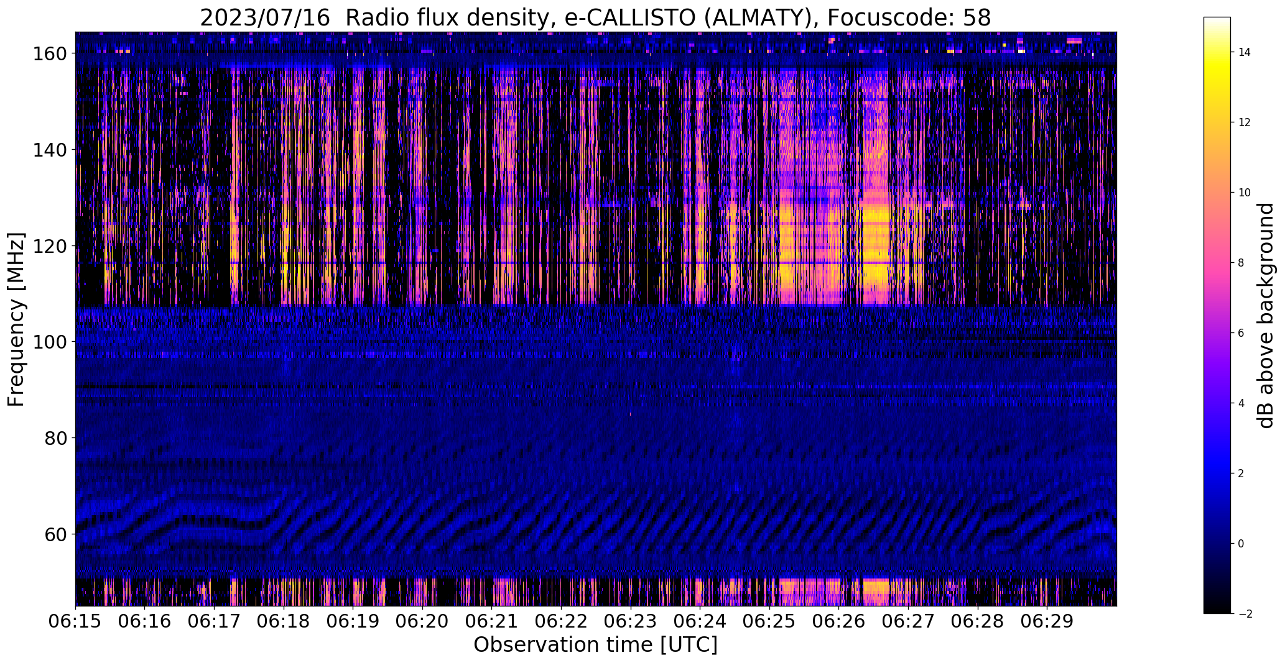Click the colorbar tick value 6
Screen dimensions: 1285x663
tap(1241, 333)
